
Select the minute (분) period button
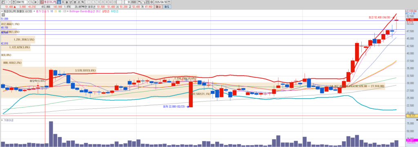pyautogui.click(x=75, y=2)
